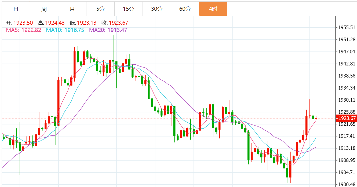
Task: Switch chart to 5分 interval
Action: click(x=100, y=9)
